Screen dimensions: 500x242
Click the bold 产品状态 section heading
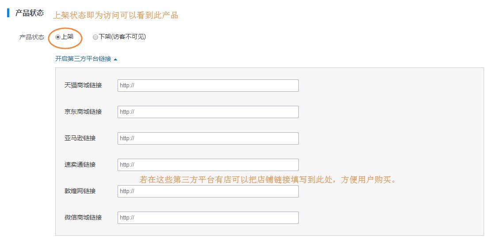(30, 13)
